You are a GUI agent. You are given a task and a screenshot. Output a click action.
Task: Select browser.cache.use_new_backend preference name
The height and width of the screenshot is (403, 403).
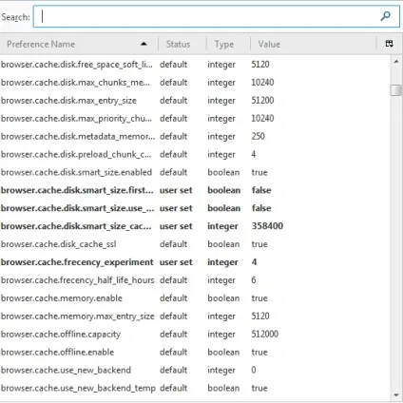[x=66, y=370]
